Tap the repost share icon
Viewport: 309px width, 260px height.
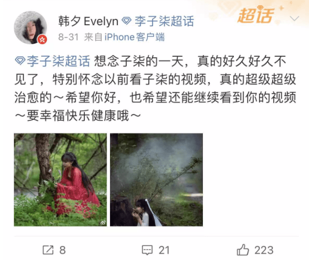(x=48, y=250)
